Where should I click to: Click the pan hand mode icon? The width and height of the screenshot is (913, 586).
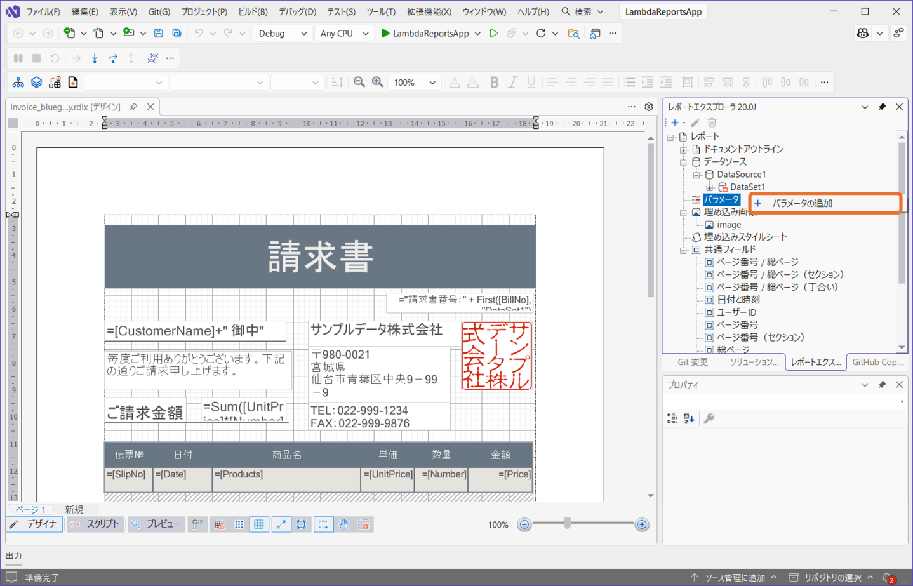tap(343, 524)
